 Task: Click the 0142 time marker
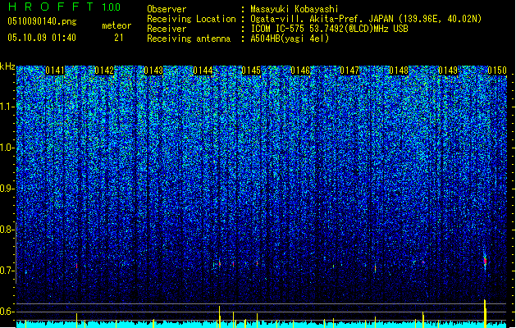104,71
